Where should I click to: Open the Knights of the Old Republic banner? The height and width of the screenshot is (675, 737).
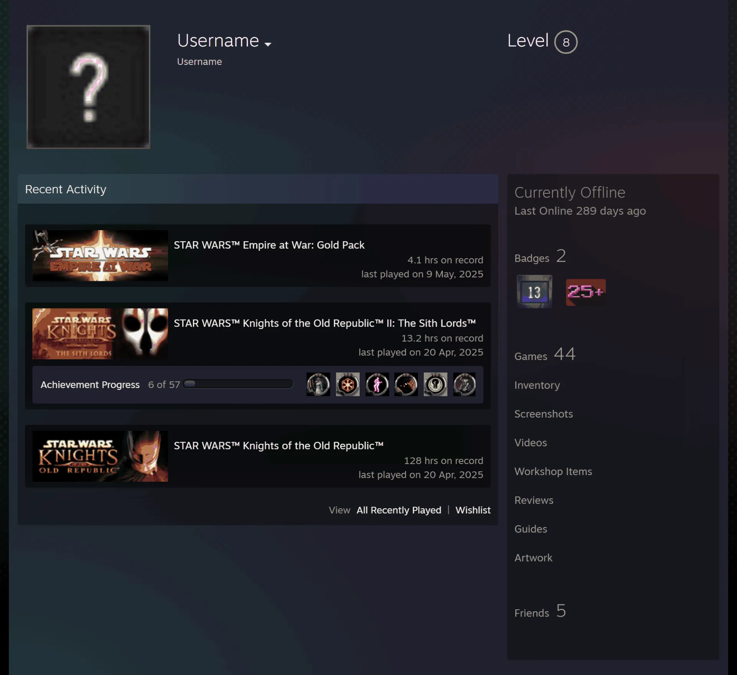(x=100, y=456)
